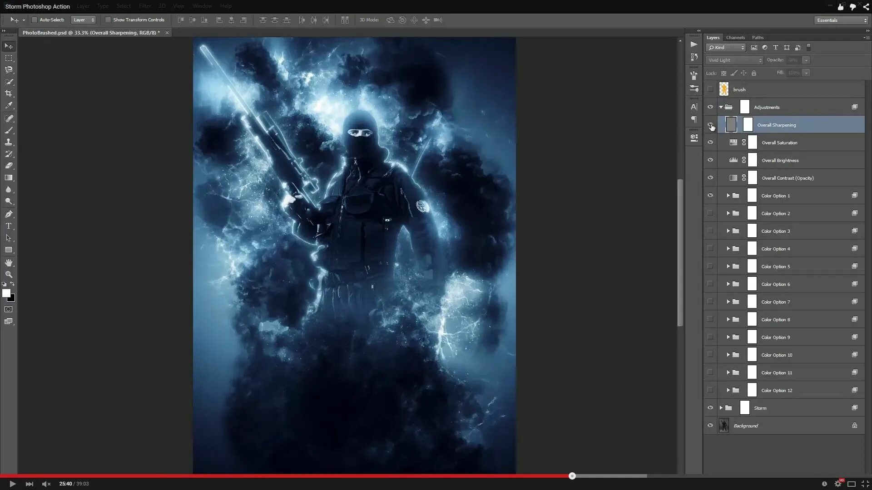872x490 pixels.
Task: Show the Color Option 2 group
Action: tap(710, 213)
